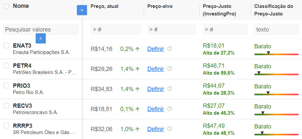Viewport: 302px width, 139px height.
Task: Open help icon next to RECV3 Definir
Action: (169, 109)
